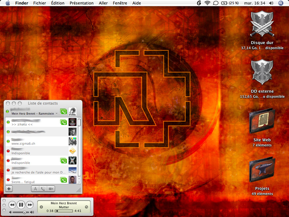This screenshot has width=289, height=217.
Task: Click the (25 %) battery percentage text
Action: pos(233,3)
